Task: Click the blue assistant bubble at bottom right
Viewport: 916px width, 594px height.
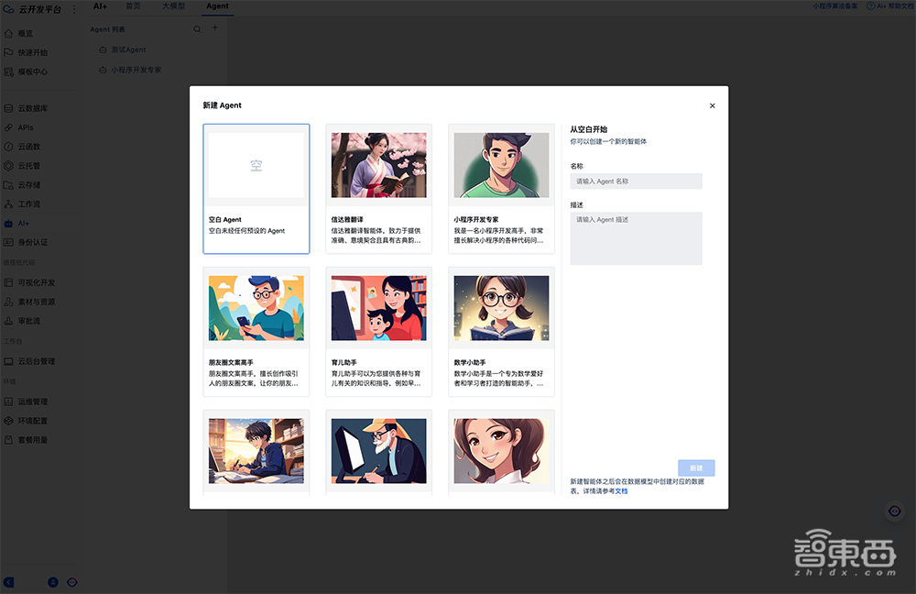Action: point(895,511)
